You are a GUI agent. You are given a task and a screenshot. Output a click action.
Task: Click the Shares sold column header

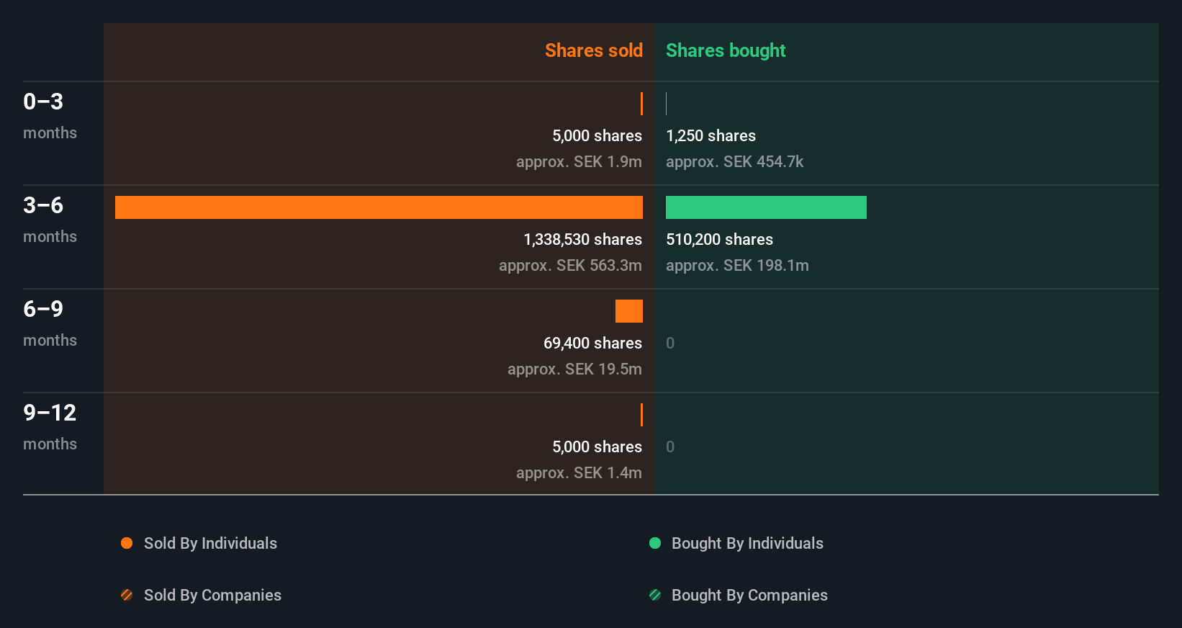pyautogui.click(x=594, y=50)
